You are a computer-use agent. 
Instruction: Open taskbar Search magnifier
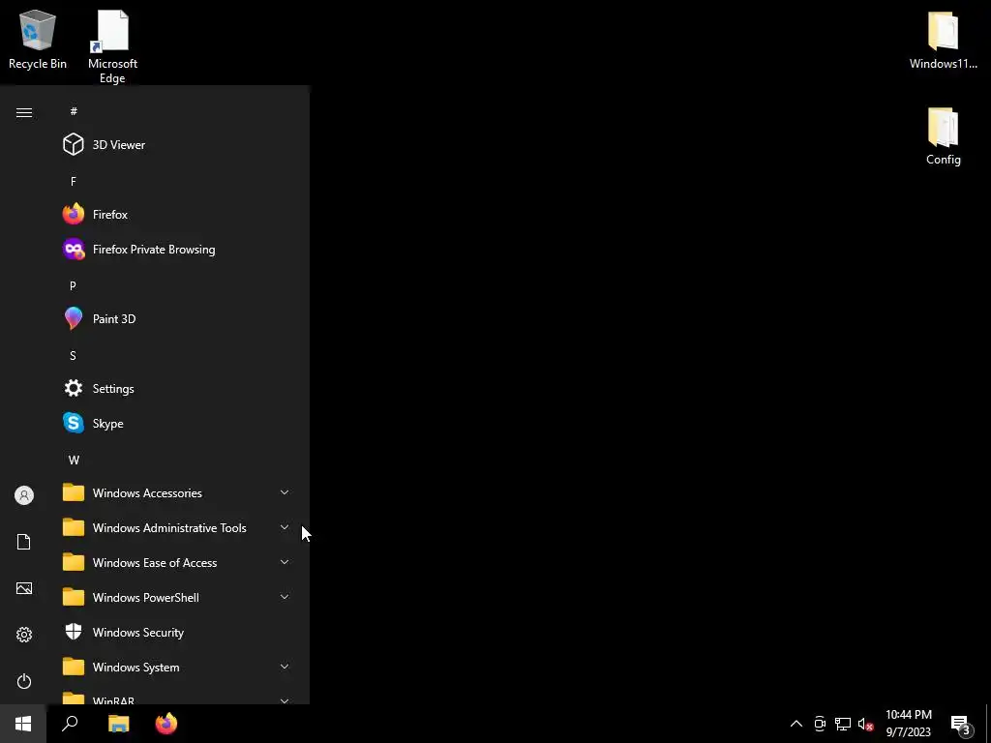(x=70, y=724)
